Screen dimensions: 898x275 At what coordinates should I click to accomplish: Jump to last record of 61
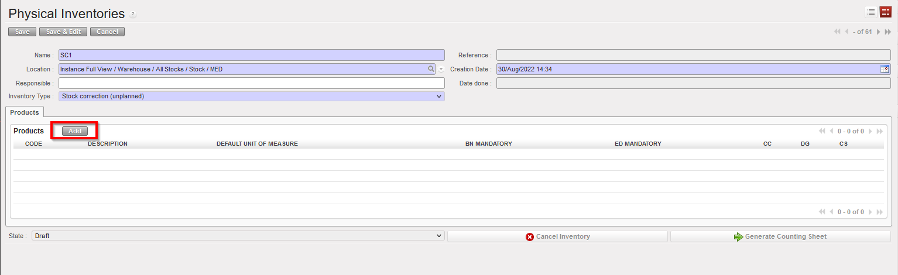[x=887, y=32]
